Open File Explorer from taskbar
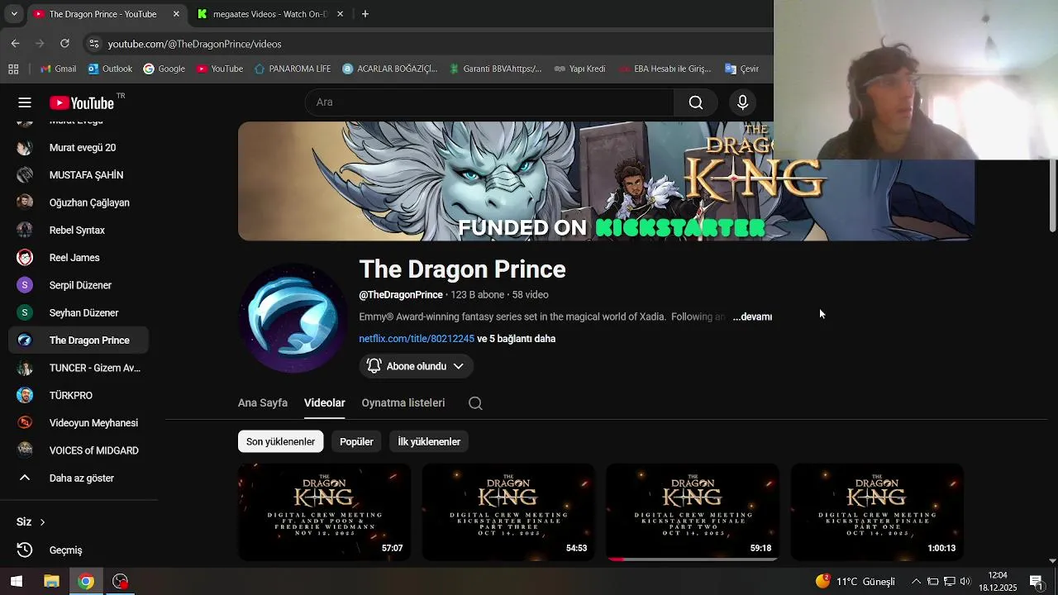Screen dimensions: 1058x595 [51, 582]
